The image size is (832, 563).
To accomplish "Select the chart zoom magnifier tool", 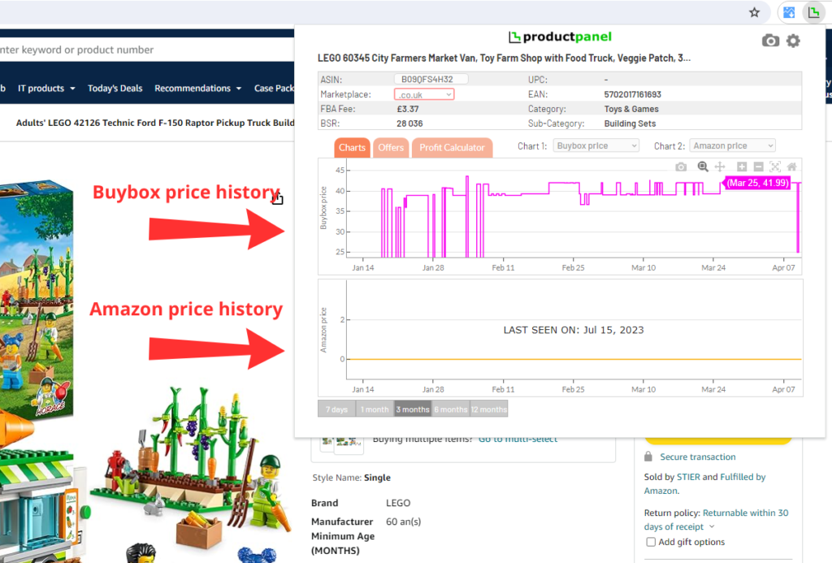I will [x=703, y=167].
